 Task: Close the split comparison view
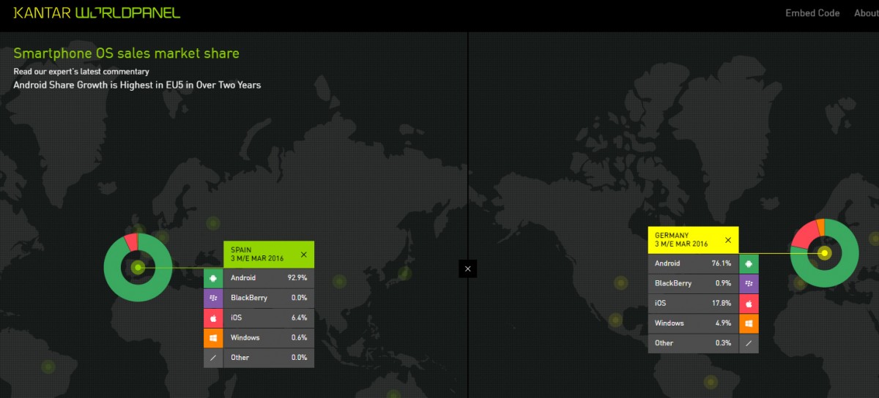coord(468,269)
